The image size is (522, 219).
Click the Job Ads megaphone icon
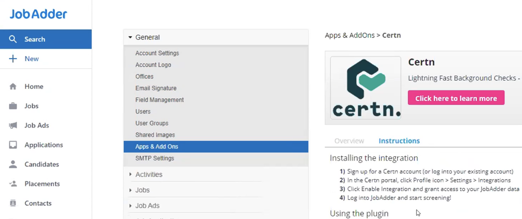point(13,125)
